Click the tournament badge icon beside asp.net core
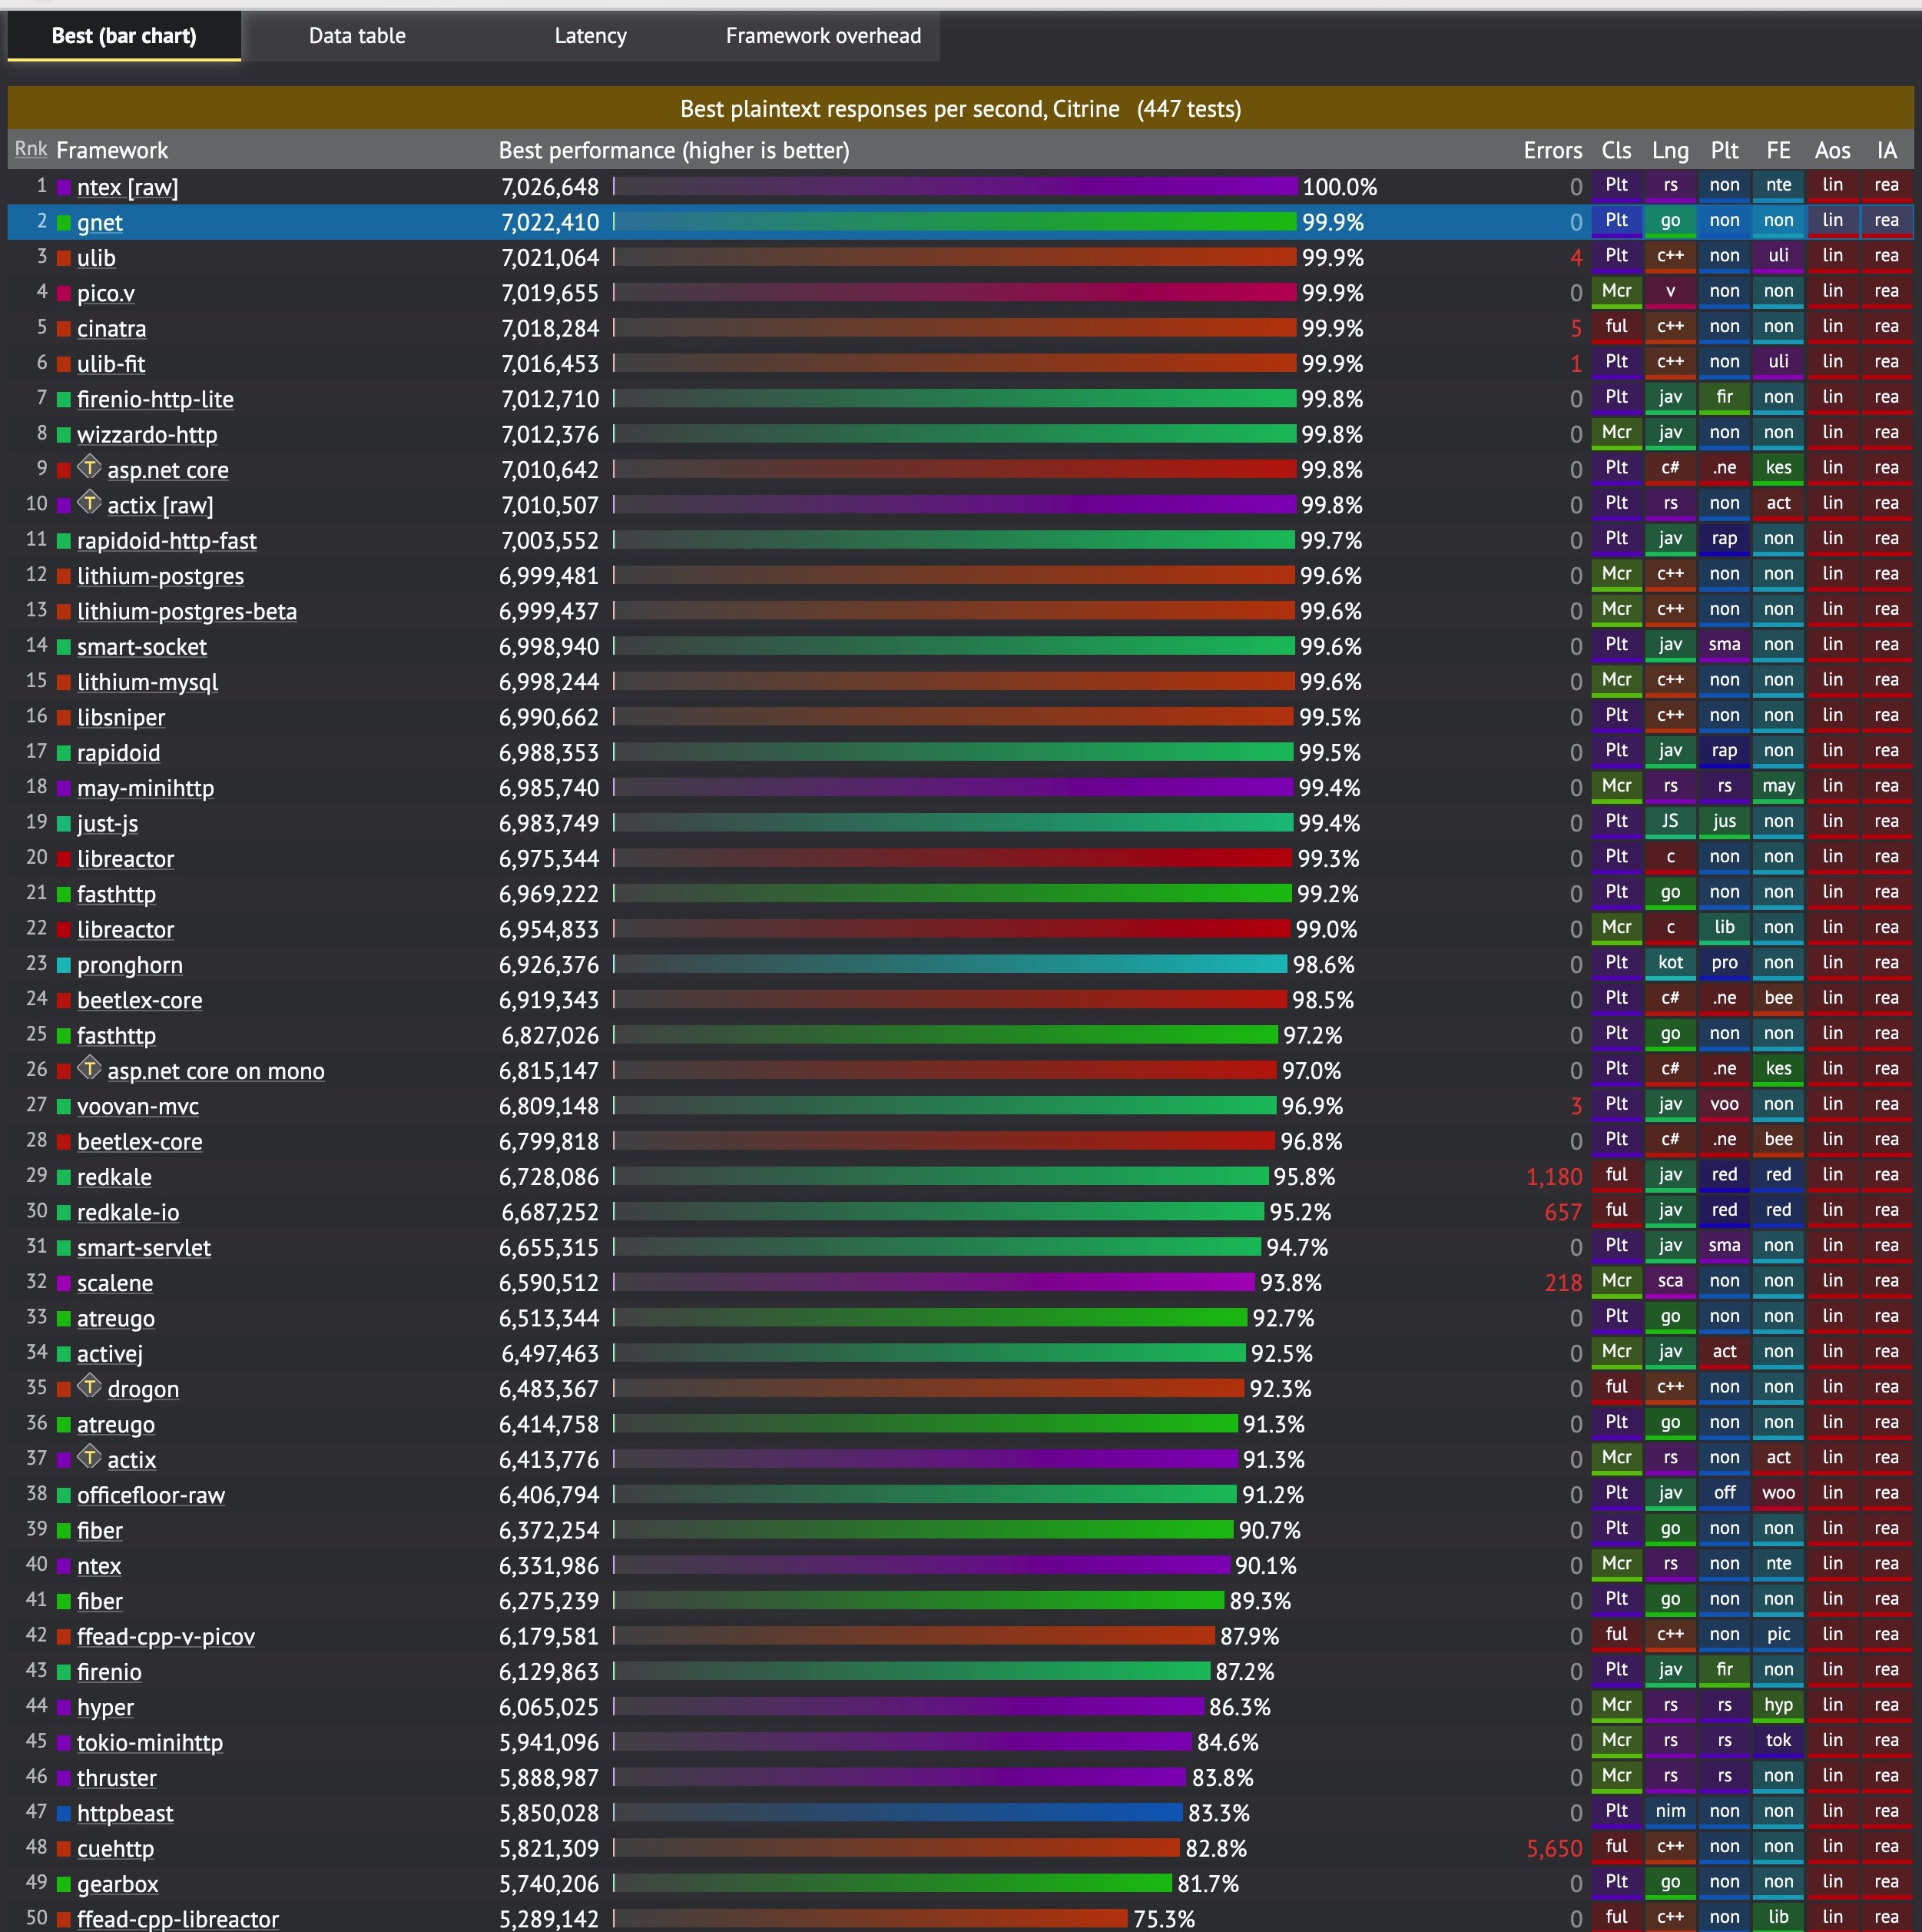Image resolution: width=1922 pixels, height=1932 pixels. coord(90,467)
